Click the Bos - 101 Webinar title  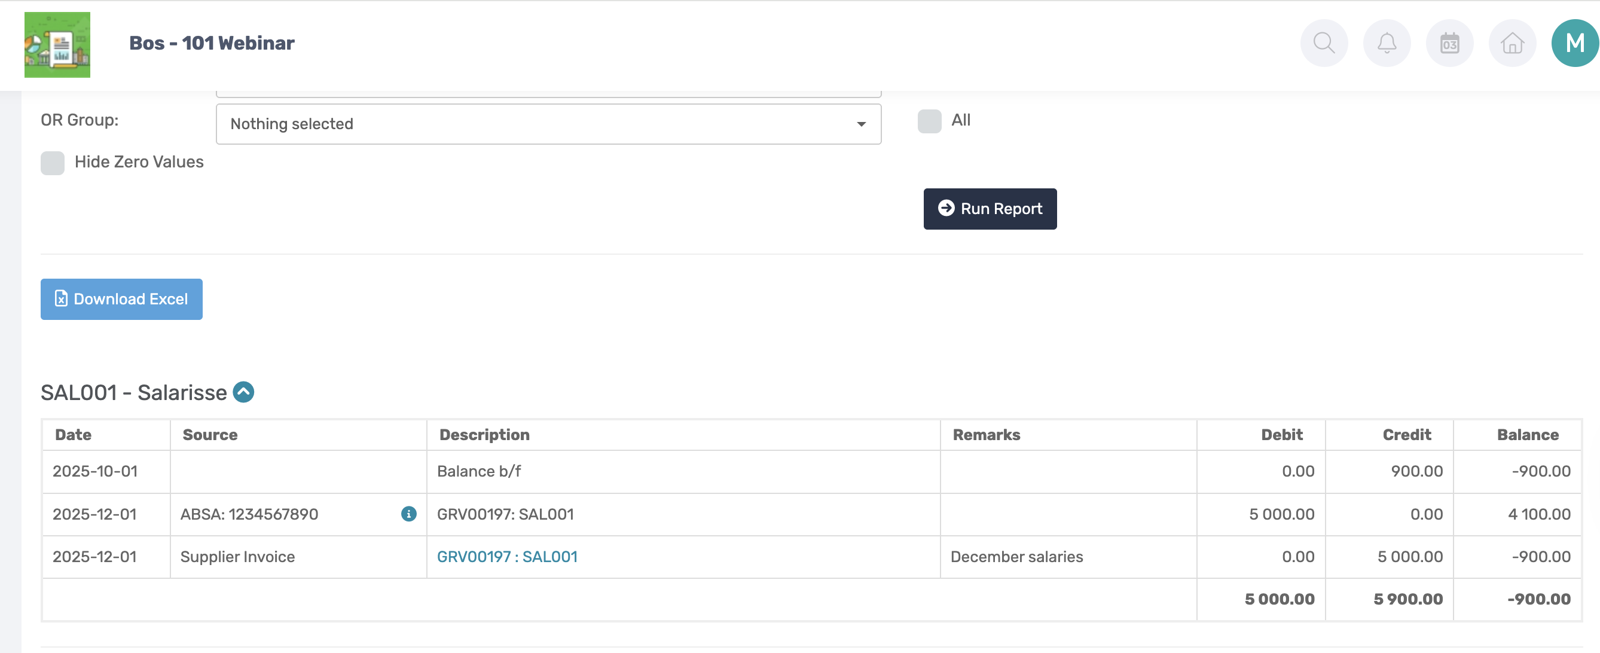click(x=212, y=44)
